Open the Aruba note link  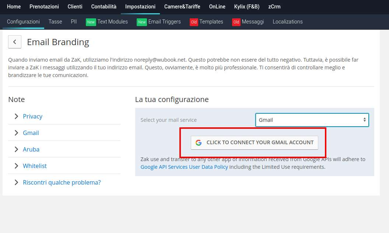click(x=31, y=149)
